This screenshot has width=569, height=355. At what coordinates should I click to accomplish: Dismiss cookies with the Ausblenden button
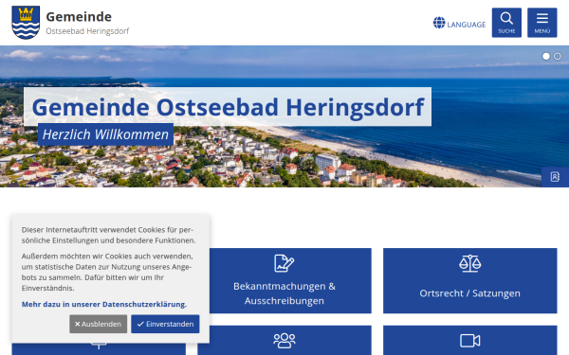point(99,324)
